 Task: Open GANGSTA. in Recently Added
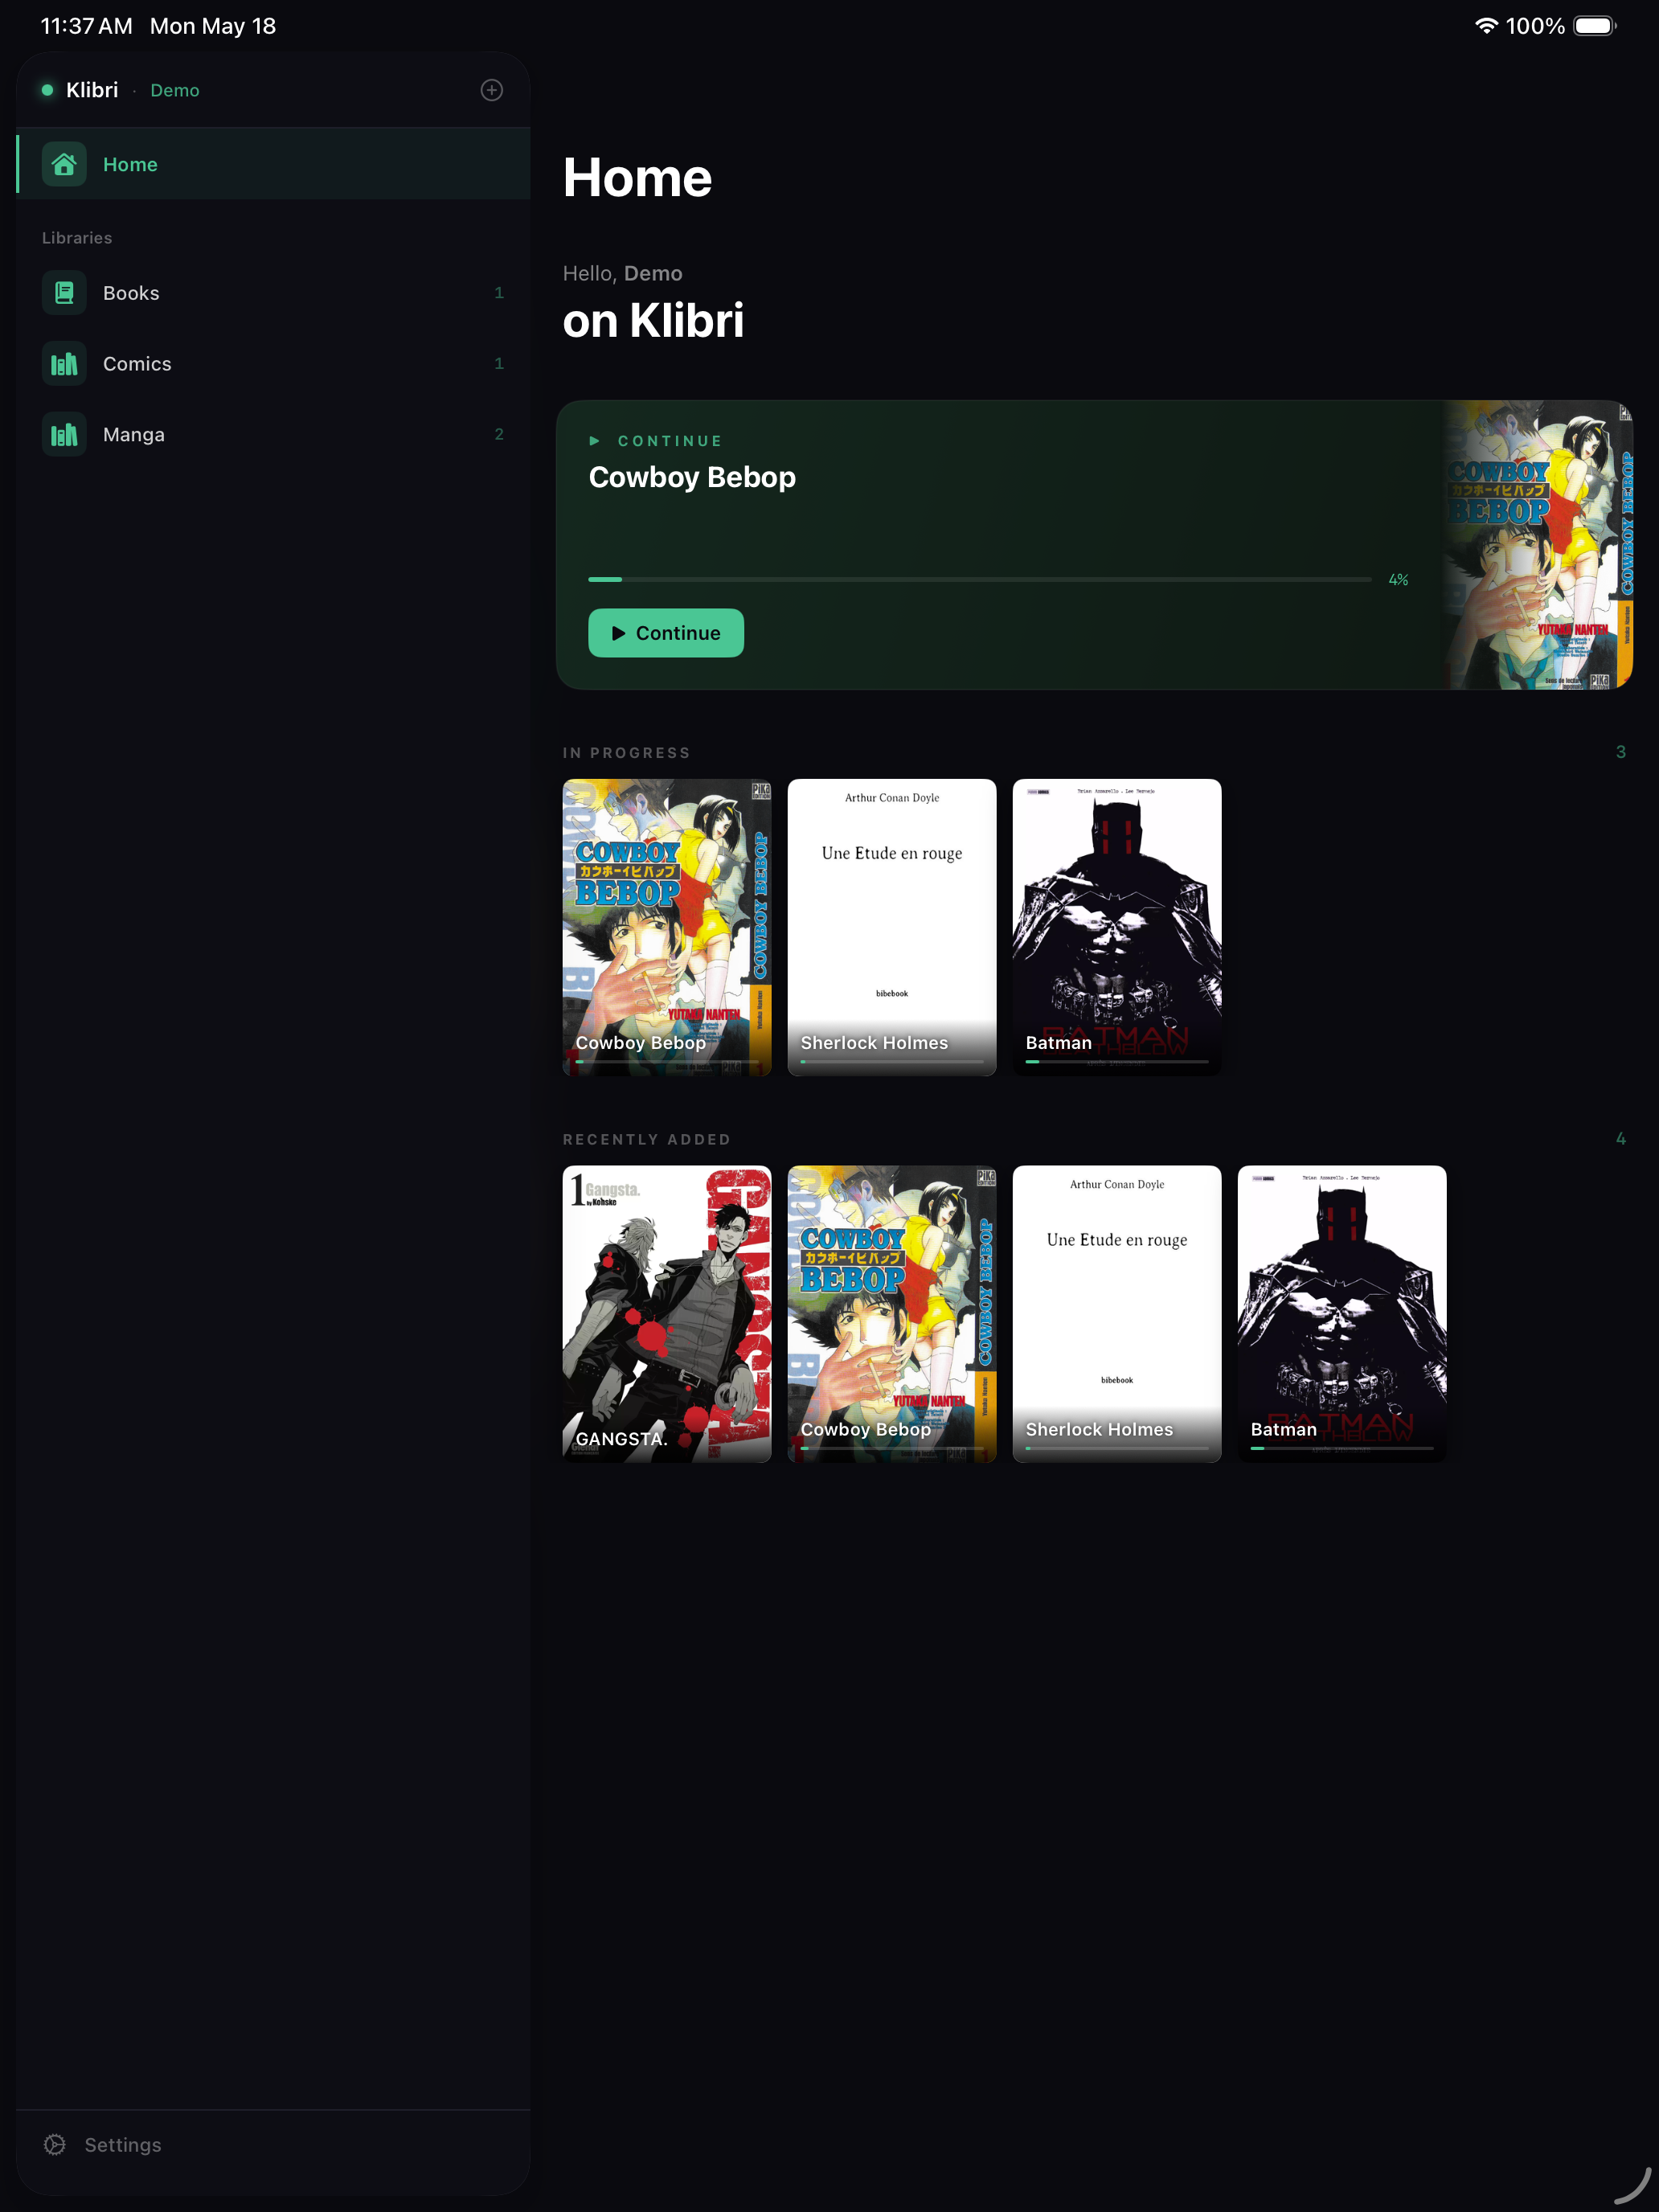667,1314
